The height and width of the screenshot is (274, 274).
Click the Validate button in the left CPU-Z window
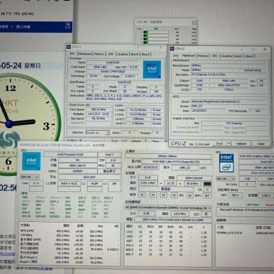click(136, 141)
